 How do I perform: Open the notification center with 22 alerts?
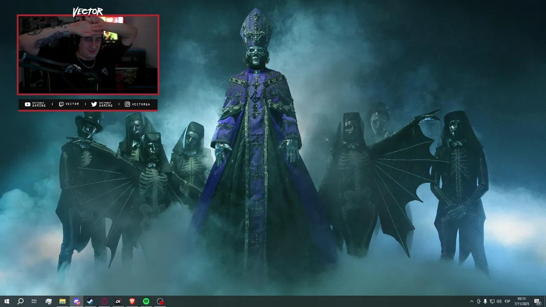(x=537, y=301)
